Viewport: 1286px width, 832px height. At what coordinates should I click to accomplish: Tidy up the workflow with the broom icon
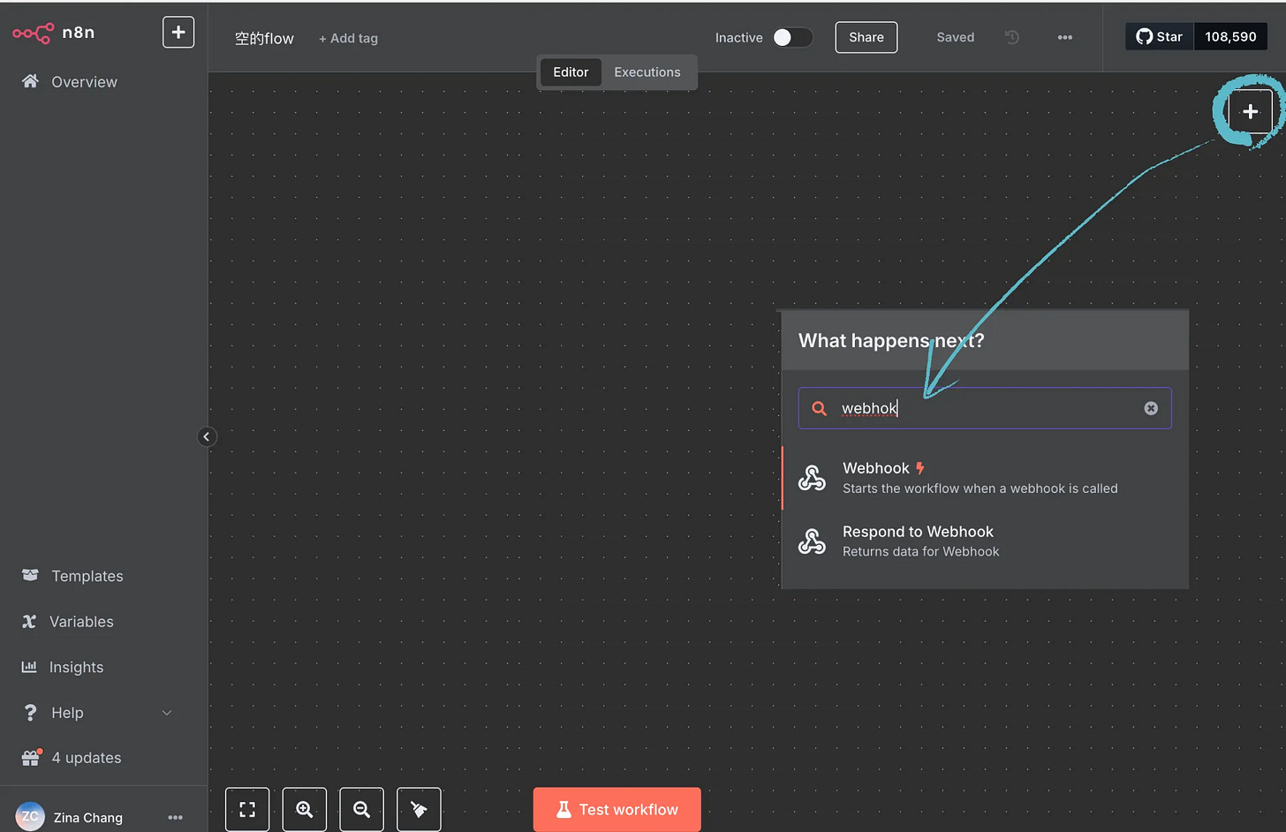(x=419, y=809)
